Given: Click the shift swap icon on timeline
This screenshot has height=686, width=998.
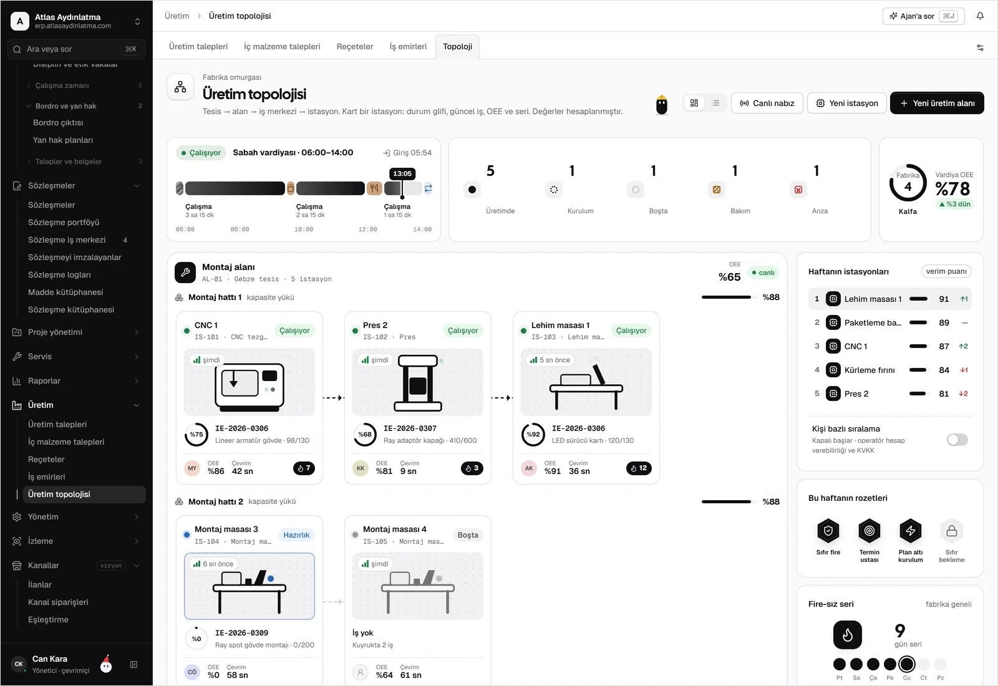Looking at the screenshot, I should [x=428, y=188].
